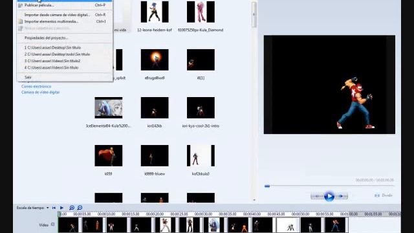Choose Salir to exit the program
The height and width of the screenshot is (233, 414).
pos(65,77)
